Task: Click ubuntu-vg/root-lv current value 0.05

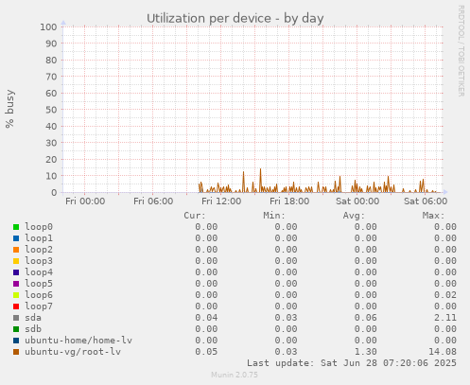Action: 206,352
